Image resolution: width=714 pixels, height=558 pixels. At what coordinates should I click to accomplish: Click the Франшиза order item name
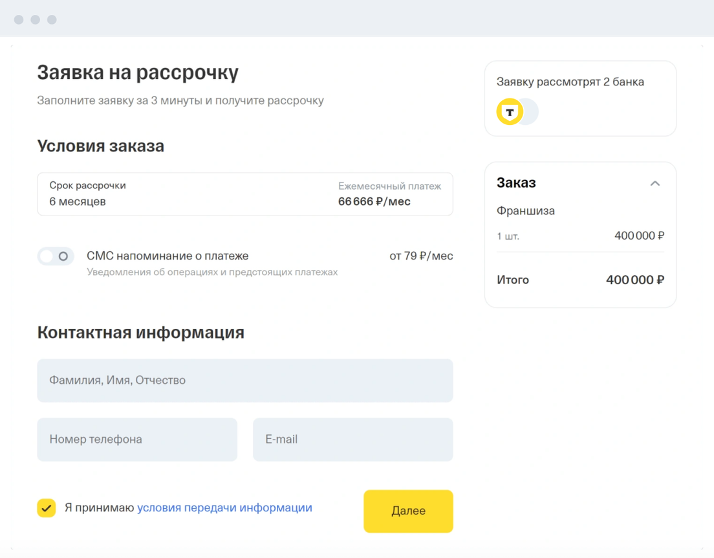pyautogui.click(x=525, y=211)
